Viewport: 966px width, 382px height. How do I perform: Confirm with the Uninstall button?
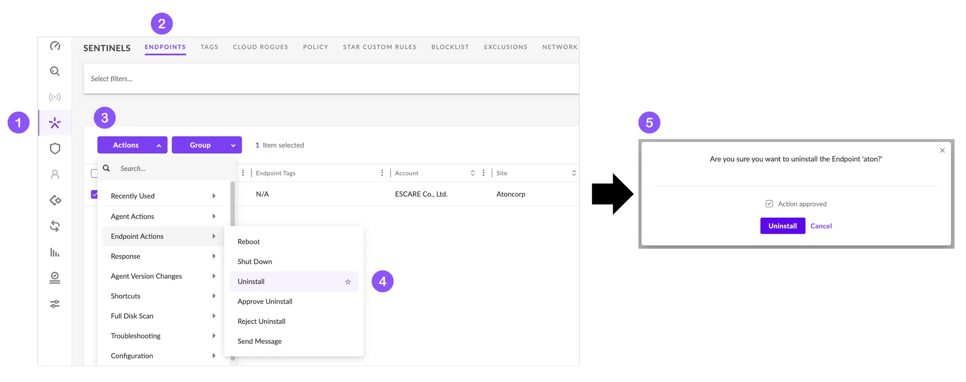tap(782, 226)
